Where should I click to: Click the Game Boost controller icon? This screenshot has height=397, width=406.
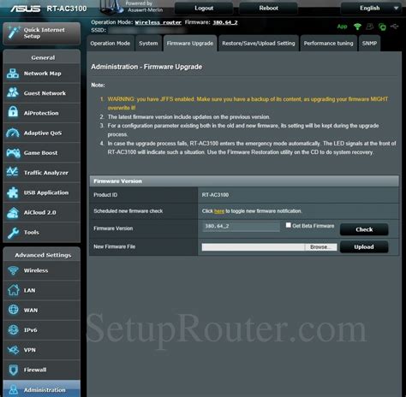13,153
